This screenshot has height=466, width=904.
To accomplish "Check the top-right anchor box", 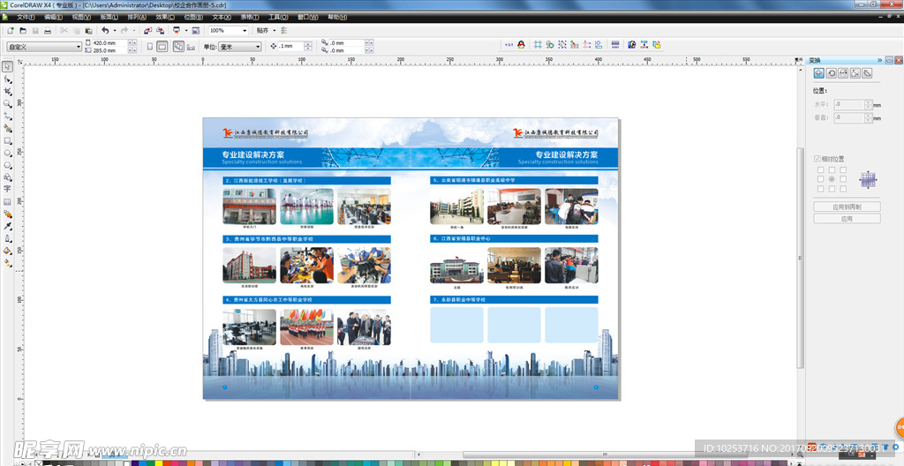I will 843,170.
